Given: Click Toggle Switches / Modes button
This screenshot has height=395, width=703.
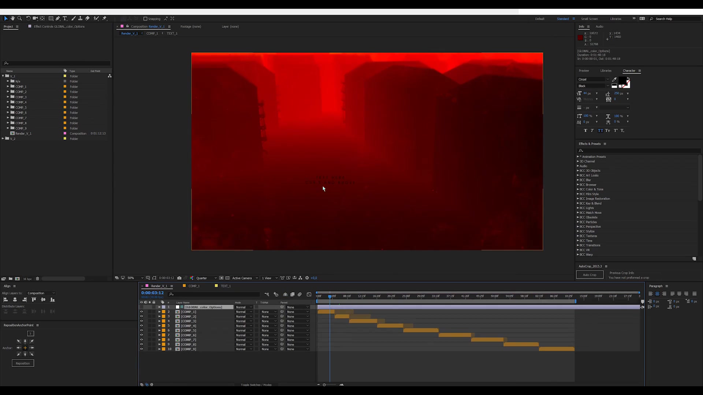Looking at the screenshot, I should coord(256,385).
